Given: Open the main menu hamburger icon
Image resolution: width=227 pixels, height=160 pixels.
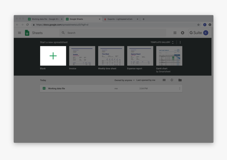Looking at the screenshot, I should tap(19, 33).
